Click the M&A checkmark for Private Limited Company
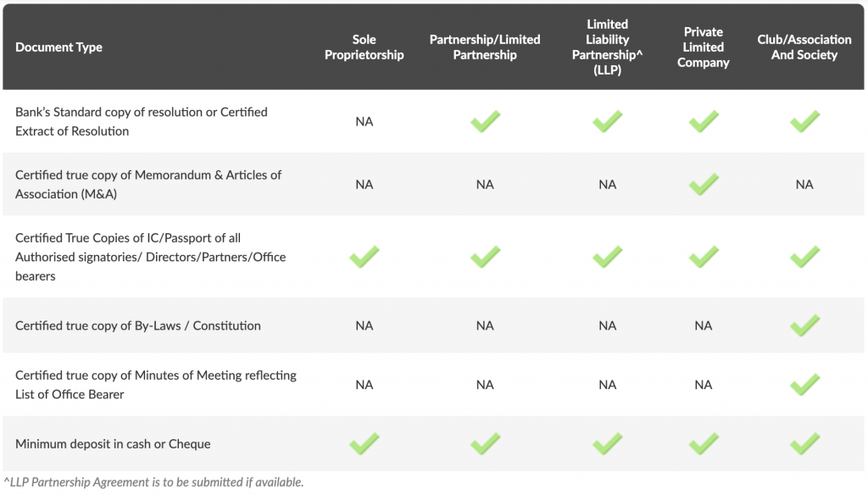Image resolution: width=868 pixels, height=495 pixels. [704, 185]
